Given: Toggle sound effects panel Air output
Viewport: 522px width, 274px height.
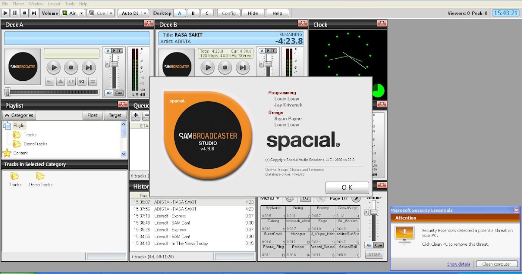Looking at the screenshot, I should pyautogui.click(x=369, y=245).
